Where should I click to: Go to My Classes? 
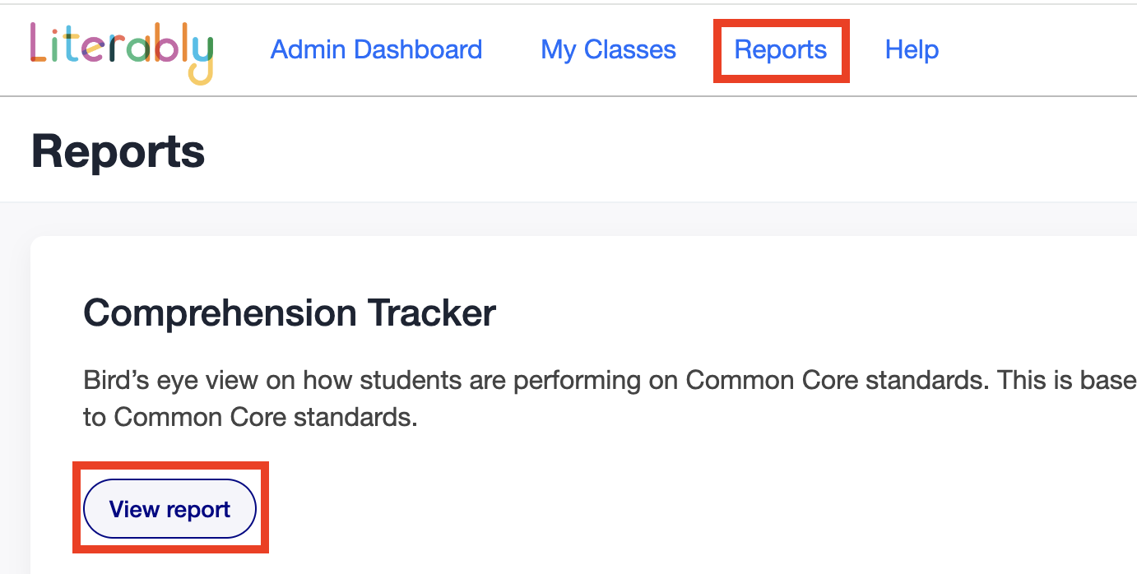(608, 50)
